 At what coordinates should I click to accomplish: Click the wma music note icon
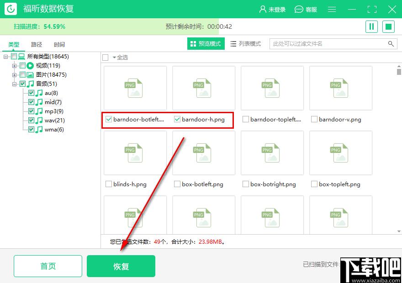pyautogui.click(x=39, y=130)
